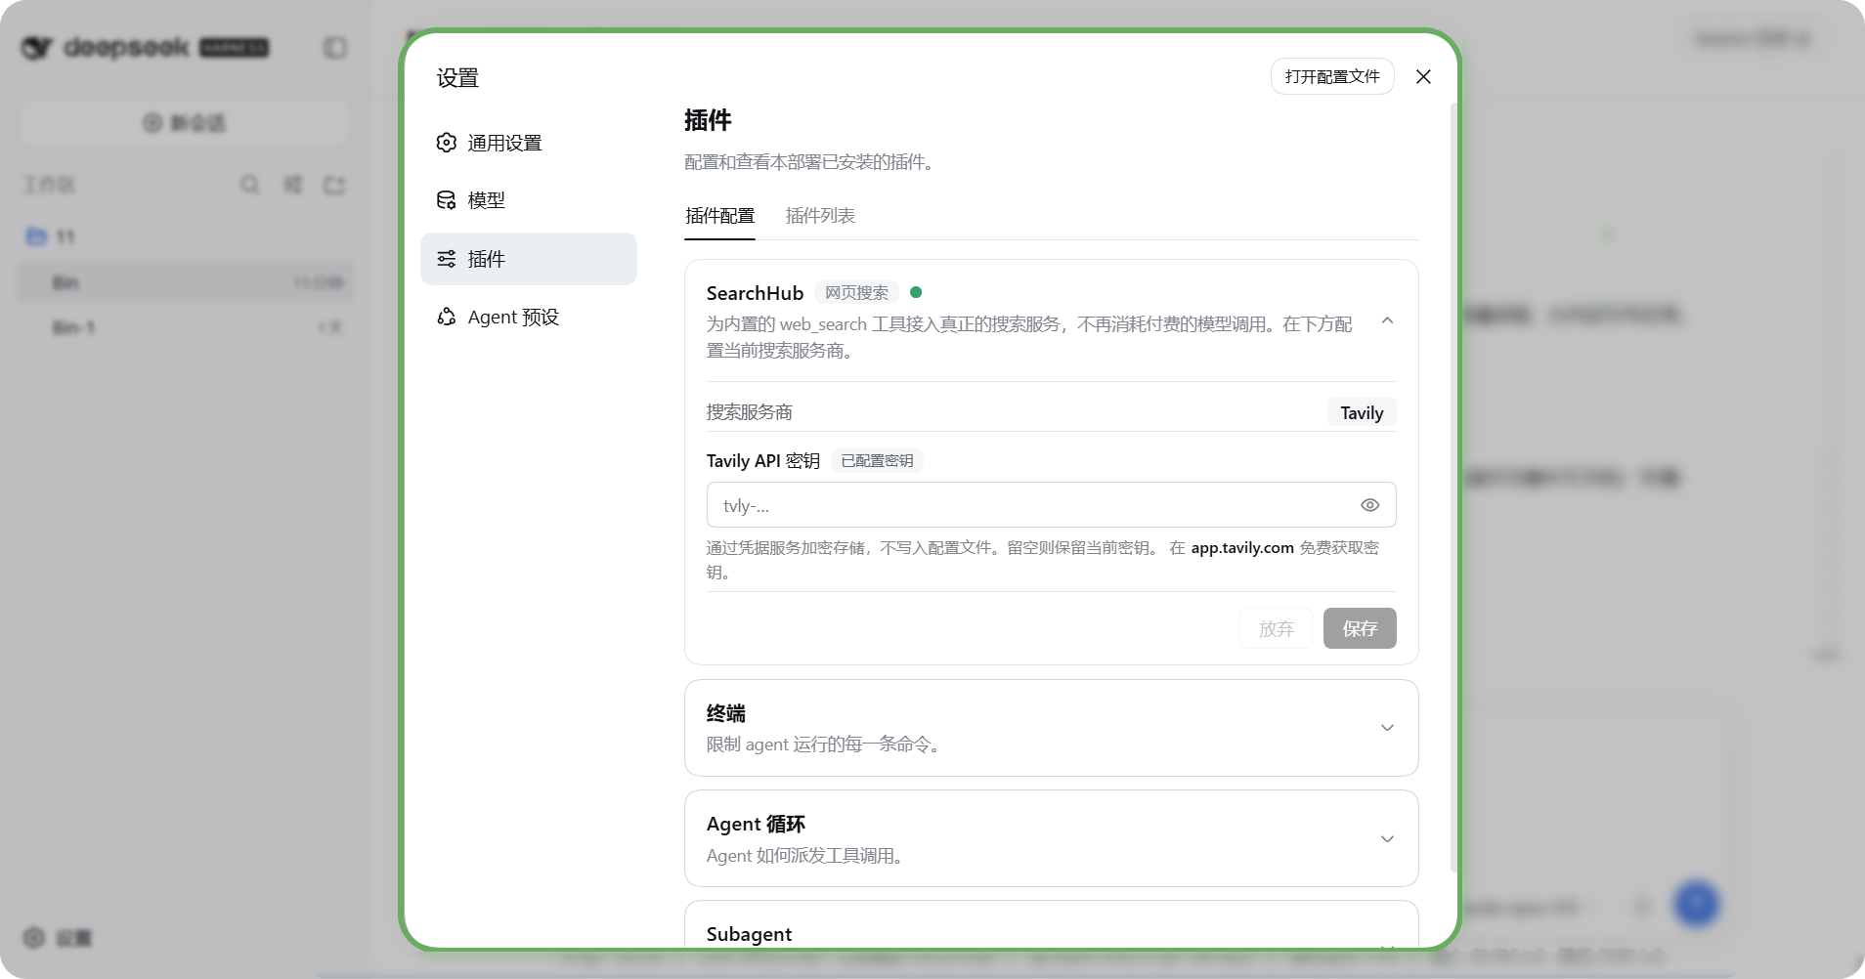Screen dimensions: 1865x979
Task: Click the blue send button in background chat
Action: [x=1696, y=904]
